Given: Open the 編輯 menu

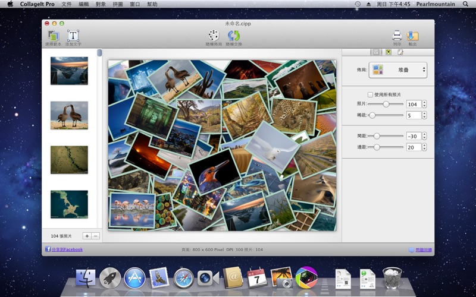Looking at the screenshot, I should pyautogui.click(x=83, y=4).
